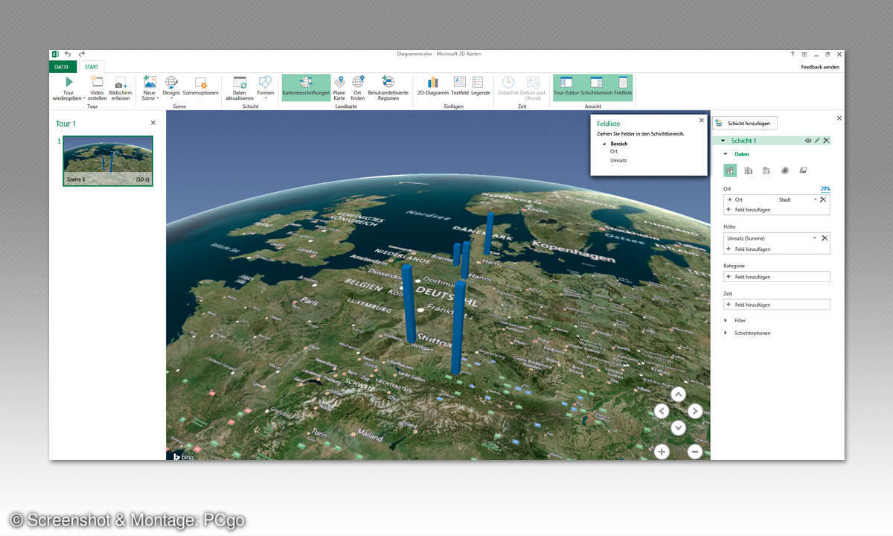Select the Ort radio button

pos(729,200)
